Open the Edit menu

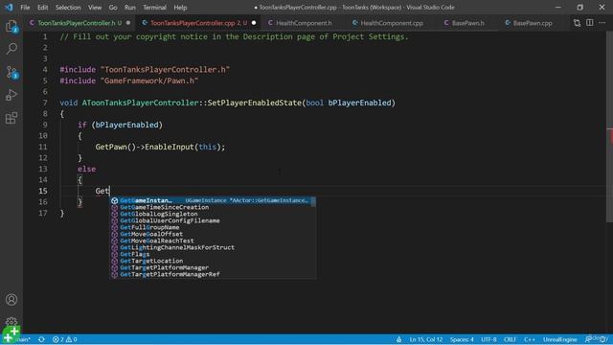pyautogui.click(x=42, y=8)
